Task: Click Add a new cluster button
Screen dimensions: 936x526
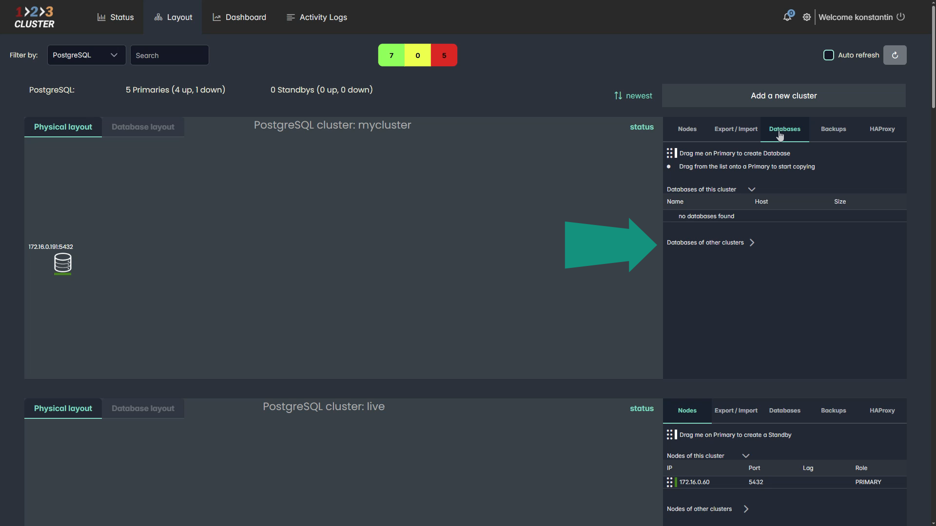Action: pos(783,96)
